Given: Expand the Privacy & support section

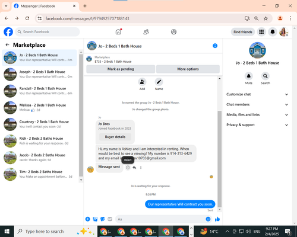Looking at the screenshot, I should click(x=257, y=125).
